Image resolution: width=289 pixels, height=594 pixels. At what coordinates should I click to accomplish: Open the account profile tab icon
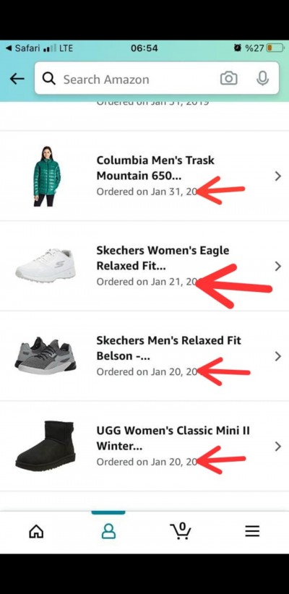[108, 531]
